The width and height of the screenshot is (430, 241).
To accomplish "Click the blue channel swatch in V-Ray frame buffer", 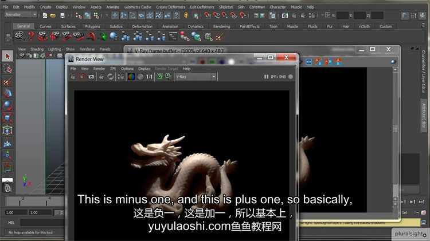I will 221,62.
